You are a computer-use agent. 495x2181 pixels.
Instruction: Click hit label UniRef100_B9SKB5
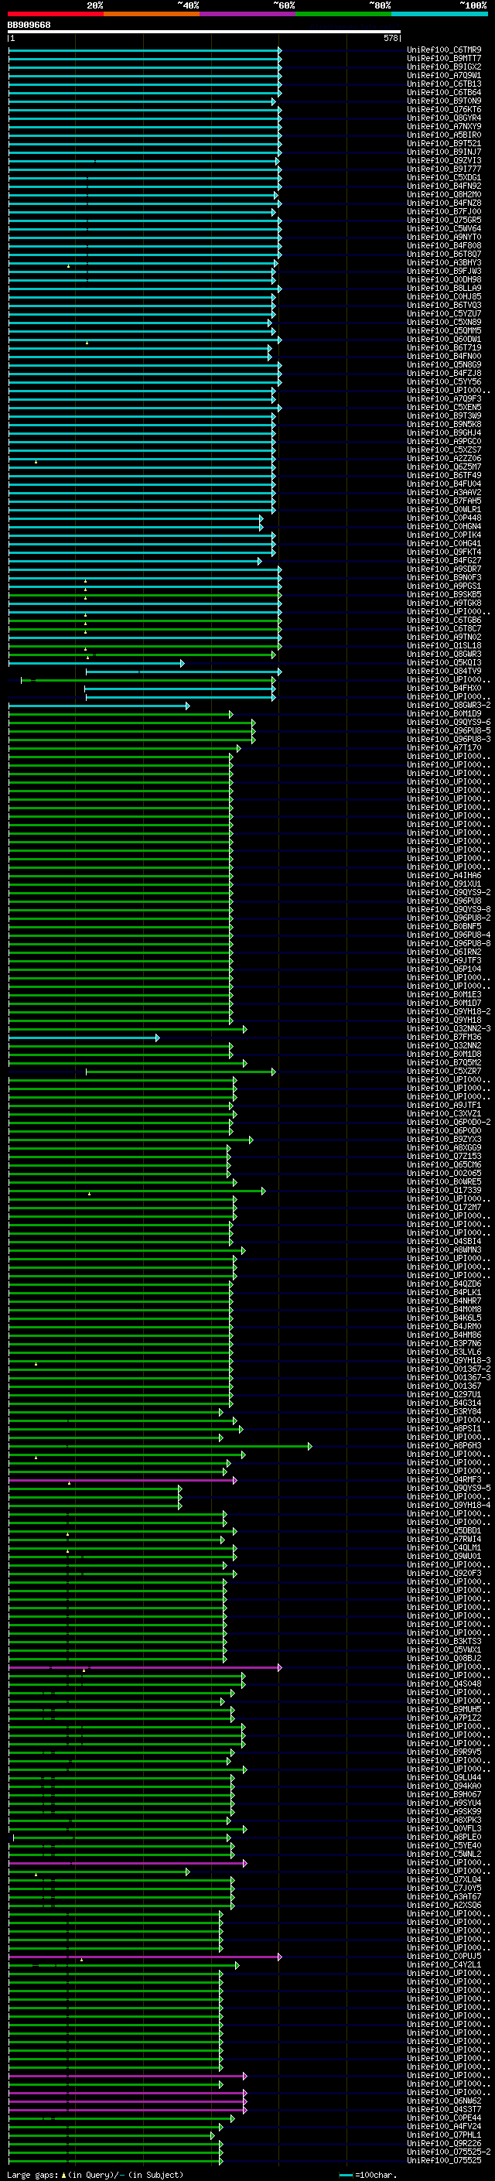pos(444,593)
